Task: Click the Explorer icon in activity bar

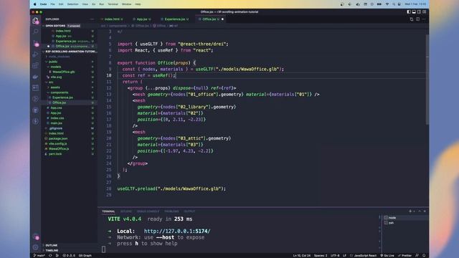Action: tap(36, 21)
